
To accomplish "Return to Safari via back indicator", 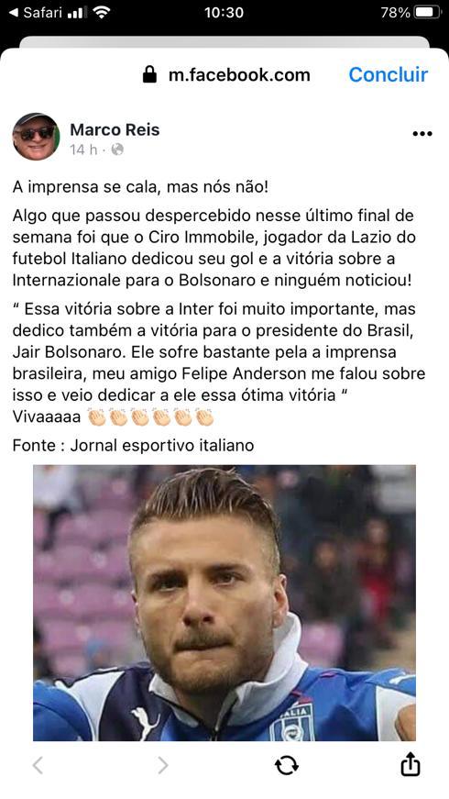I will pos(36,12).
